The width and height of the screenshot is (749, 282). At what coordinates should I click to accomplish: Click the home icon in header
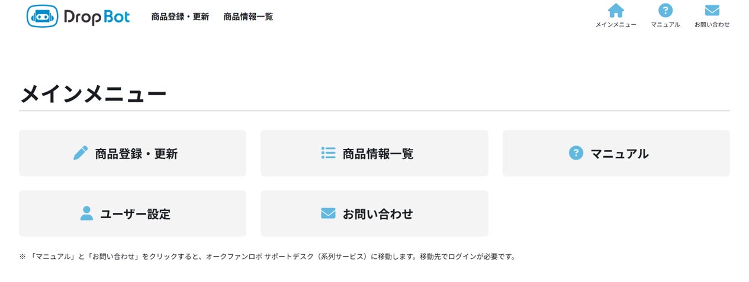tap(616, 11)
